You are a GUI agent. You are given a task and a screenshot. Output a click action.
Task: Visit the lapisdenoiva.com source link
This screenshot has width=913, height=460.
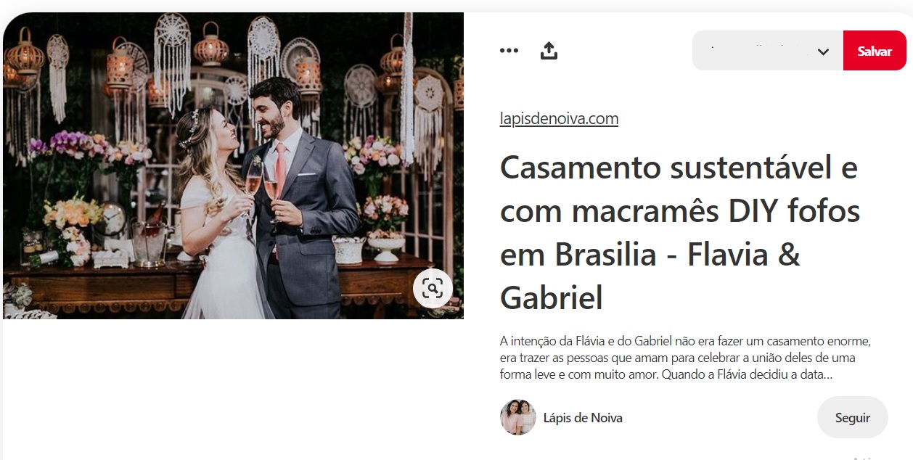559,119
